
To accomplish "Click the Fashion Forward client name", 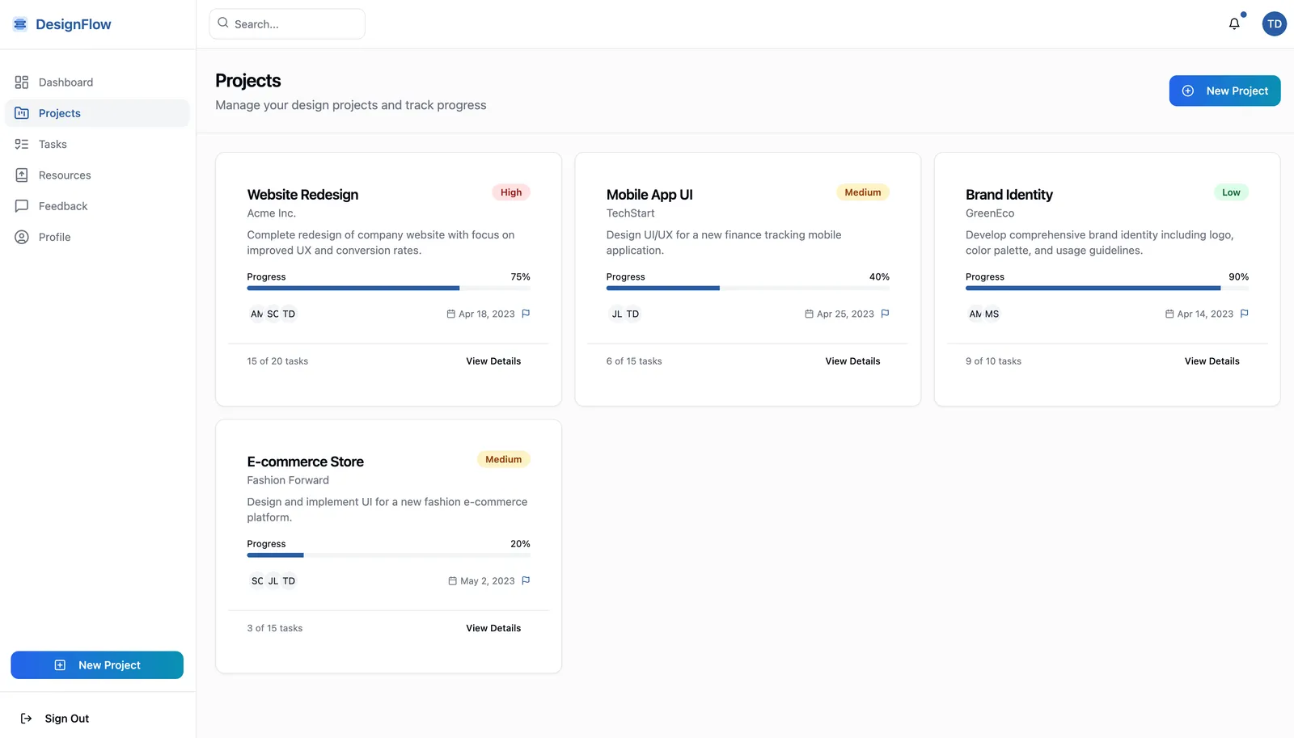I will tap(288, 480).
